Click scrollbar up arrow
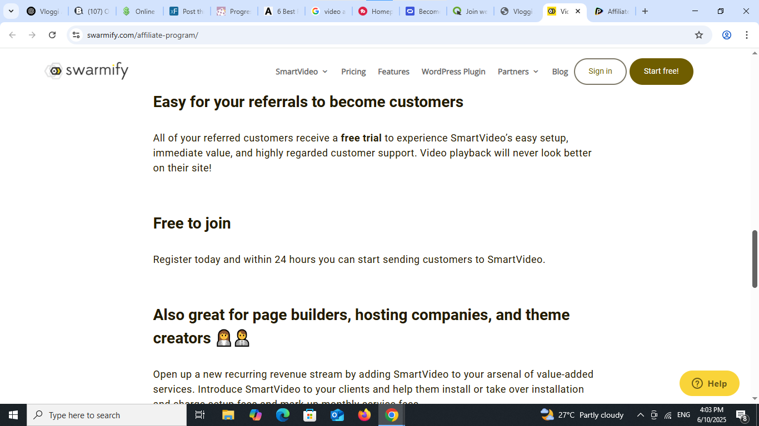759x426 pixels. [755, 53]
